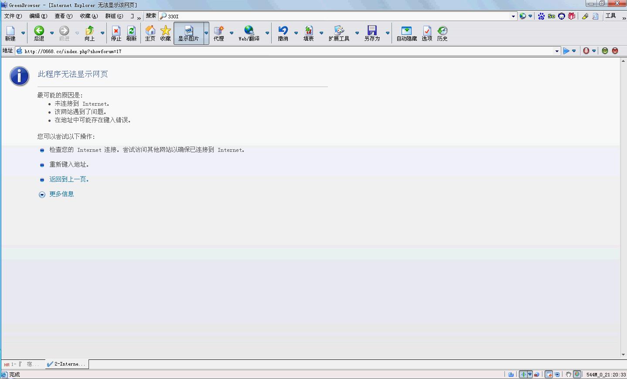Switch to the first tab labeled 1-
Screen dimensions: 627x379
pyautogui.click(x=23, y=364)
